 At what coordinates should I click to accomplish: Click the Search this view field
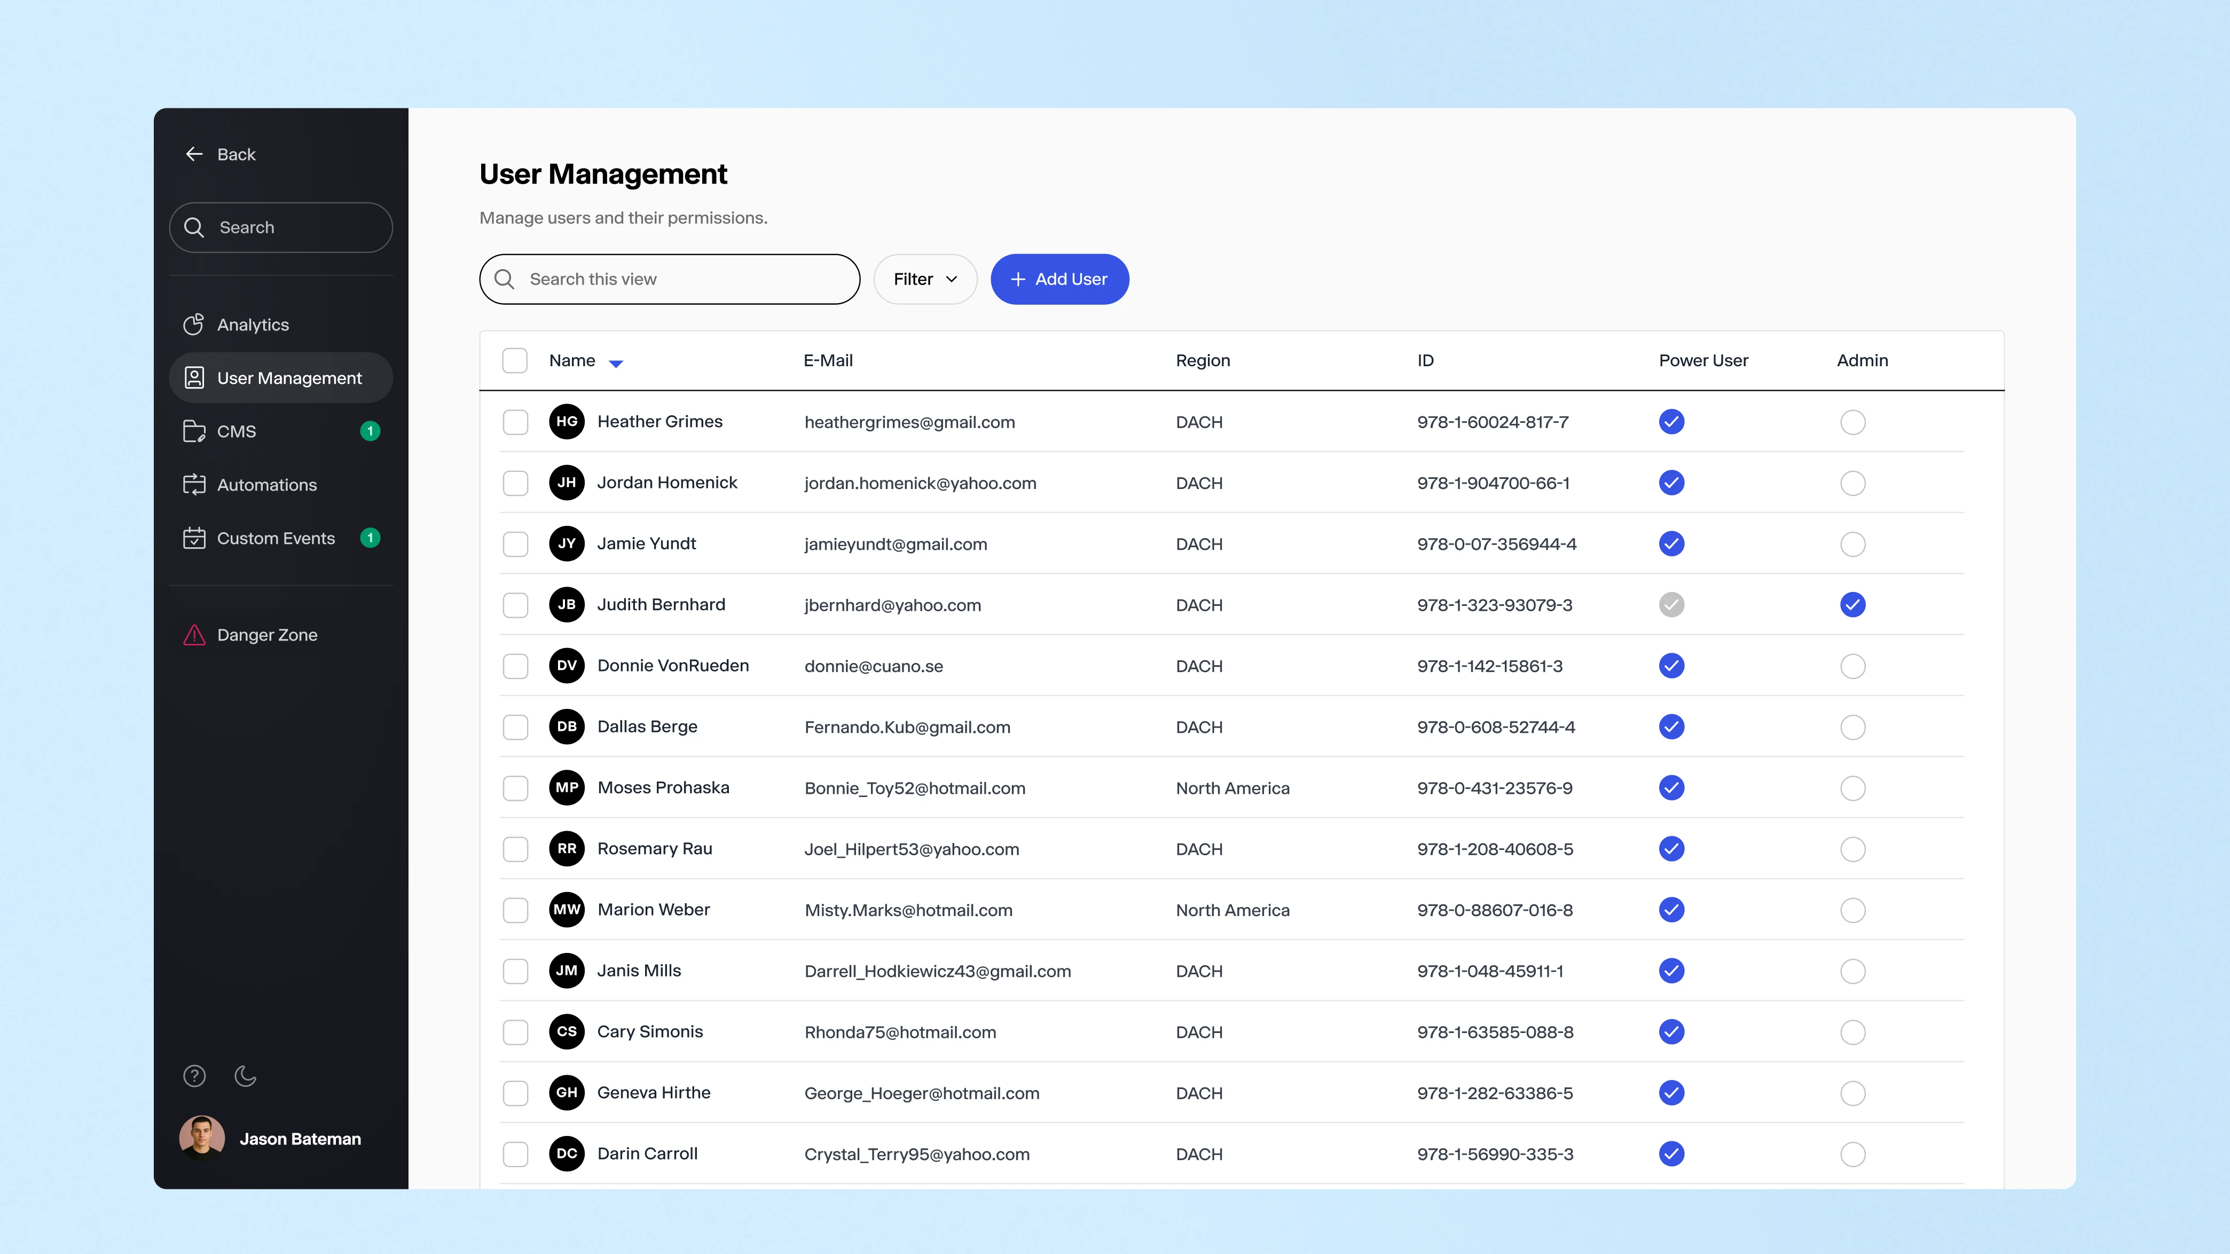(669, 280)
